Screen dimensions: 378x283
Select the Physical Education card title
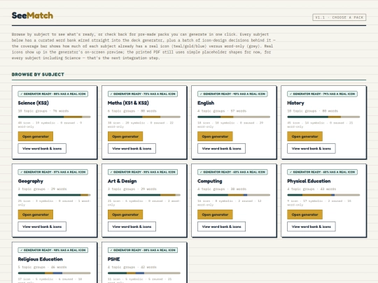pos(309,181)
